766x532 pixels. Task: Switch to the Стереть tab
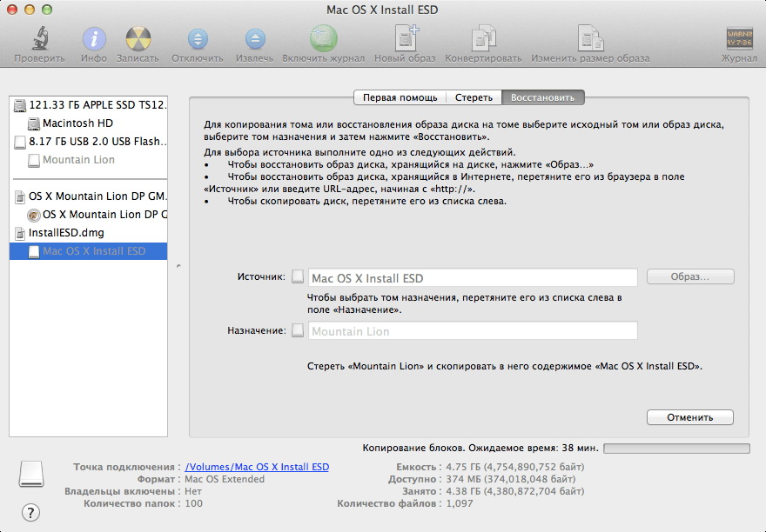click(x=474, y=97)
